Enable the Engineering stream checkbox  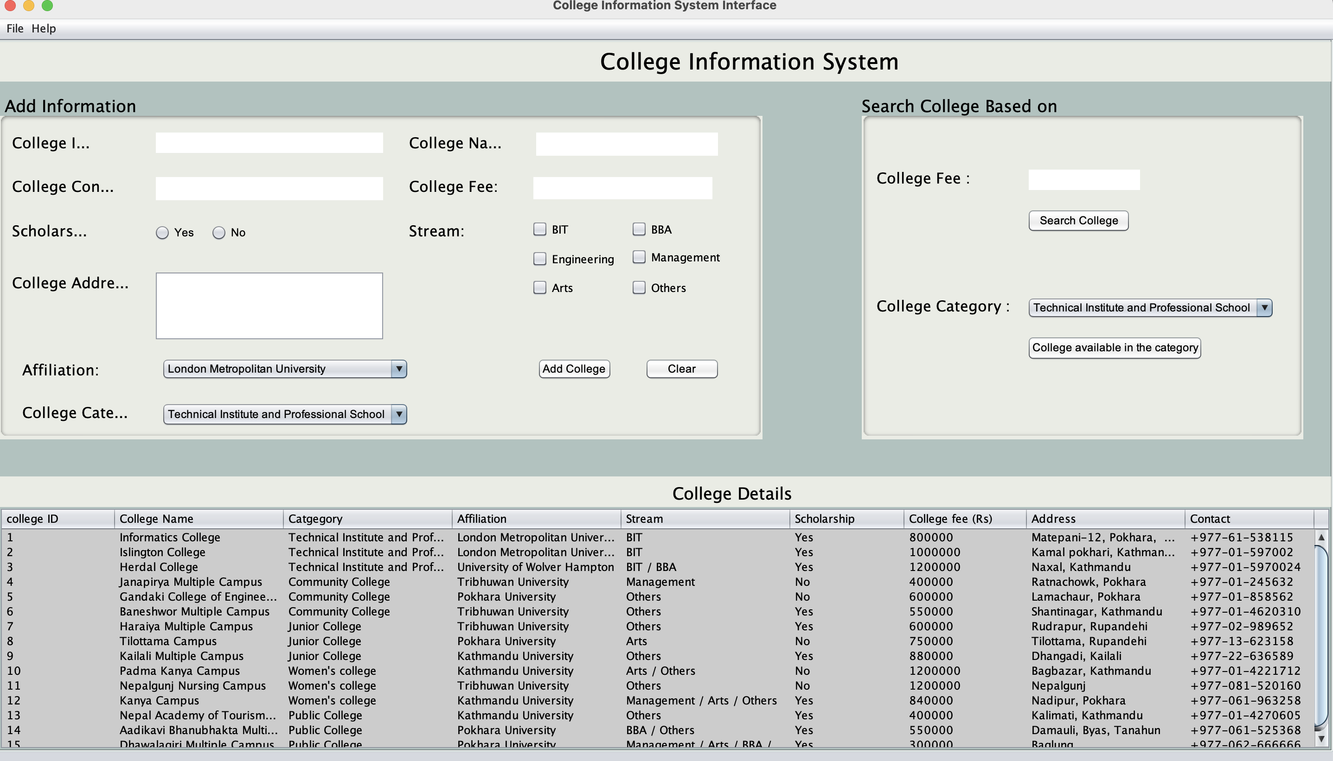click(539, 259)
